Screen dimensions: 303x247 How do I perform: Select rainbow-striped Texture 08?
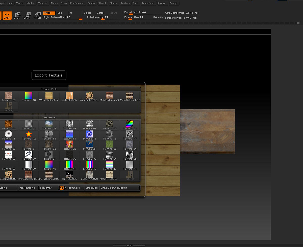click(130, 125)
